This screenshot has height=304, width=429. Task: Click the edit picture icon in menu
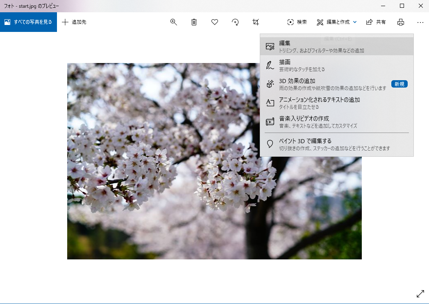[270, 46]
